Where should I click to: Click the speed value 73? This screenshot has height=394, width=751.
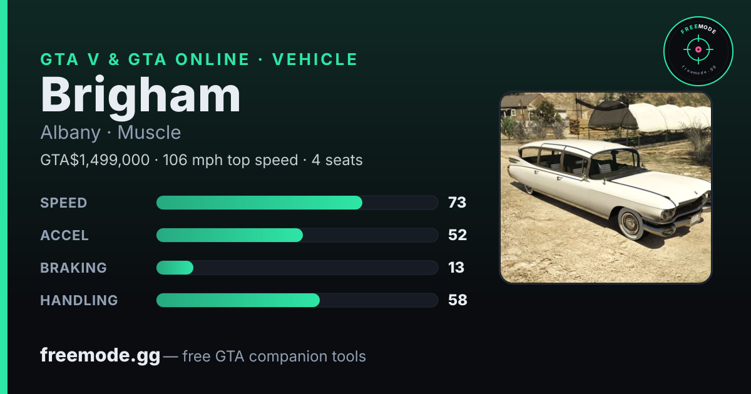[x=457, y=203]
